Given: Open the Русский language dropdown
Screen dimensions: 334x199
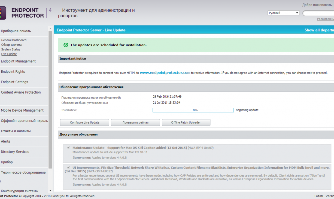Looking at the screenshot, I should coord(283,13).
